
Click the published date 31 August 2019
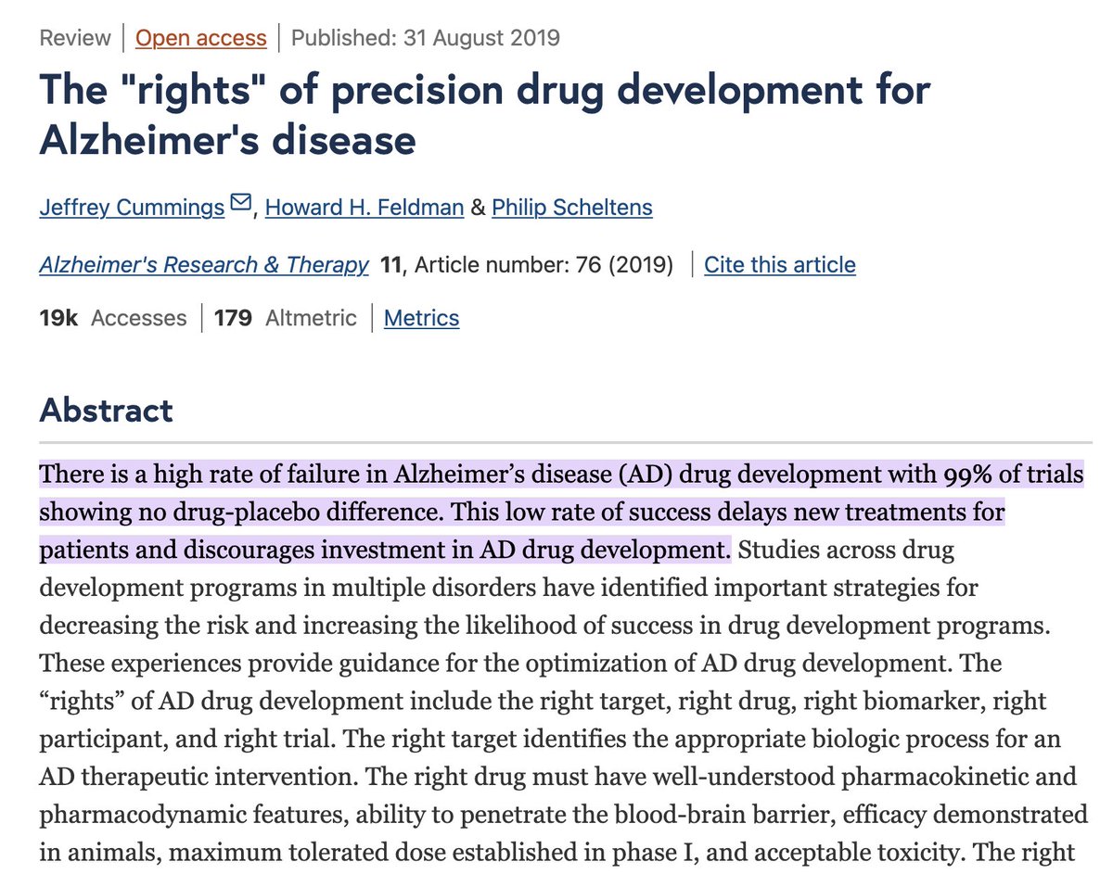426,38
